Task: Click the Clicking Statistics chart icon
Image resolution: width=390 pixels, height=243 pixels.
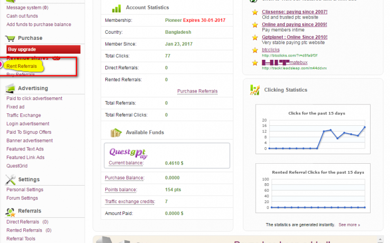Action: click(255, 90)
